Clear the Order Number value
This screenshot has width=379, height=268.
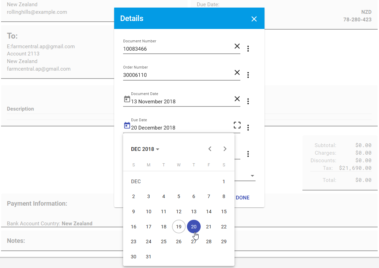tap(237, 72)
